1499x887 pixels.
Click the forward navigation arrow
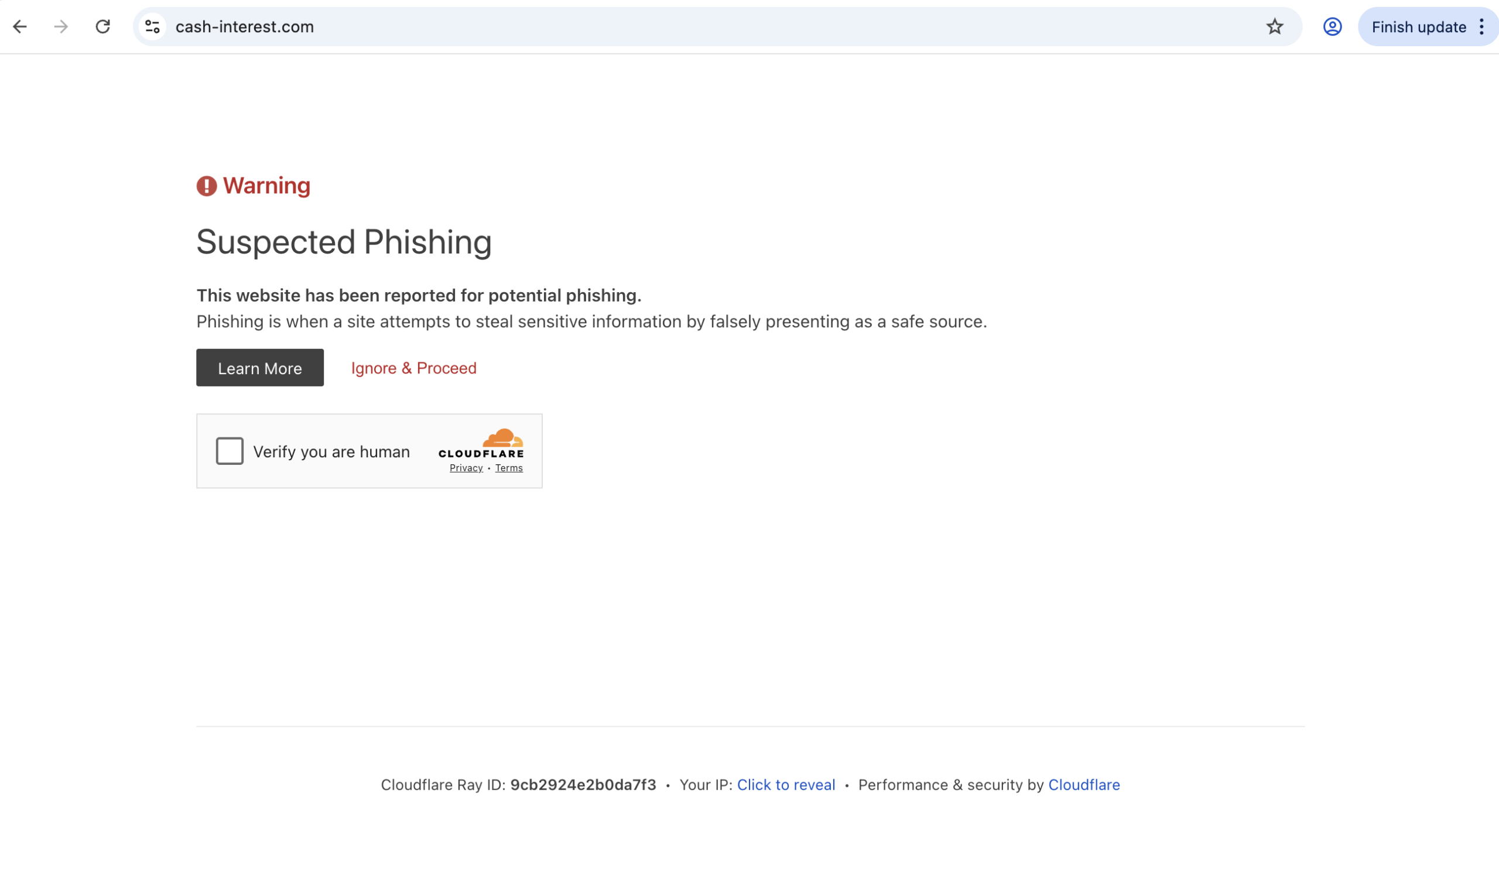(60, 26)
